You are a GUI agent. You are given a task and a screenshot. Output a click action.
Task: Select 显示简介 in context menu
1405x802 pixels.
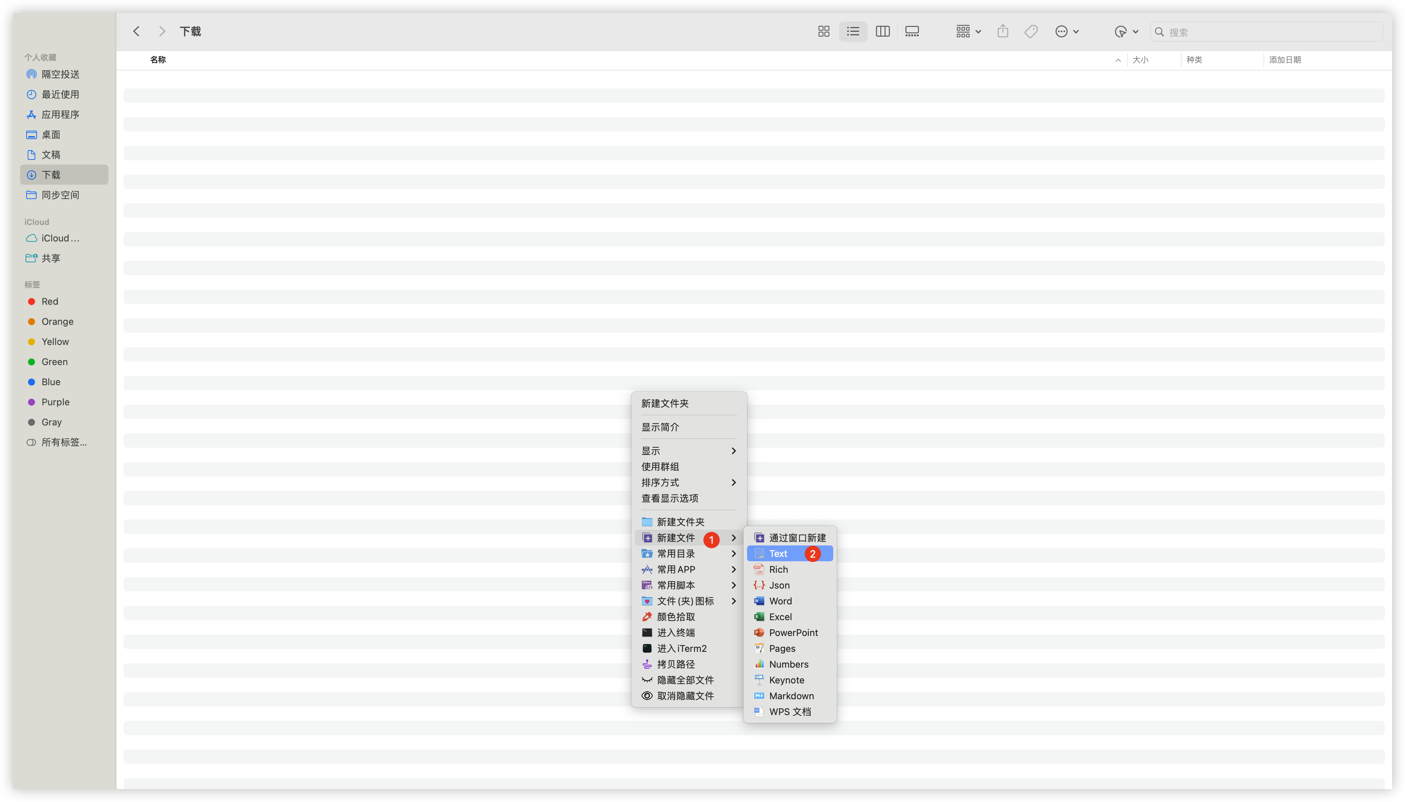pyautogui.click(x=660, y=427)
